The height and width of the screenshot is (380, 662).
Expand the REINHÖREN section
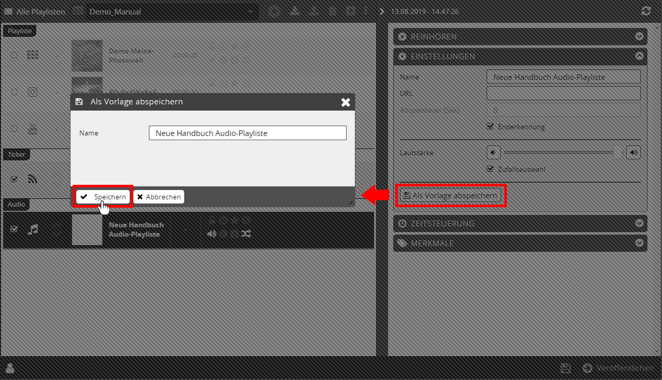639,37
